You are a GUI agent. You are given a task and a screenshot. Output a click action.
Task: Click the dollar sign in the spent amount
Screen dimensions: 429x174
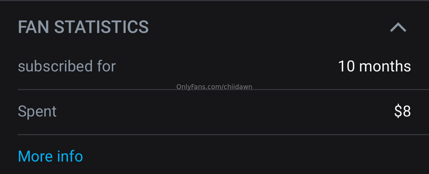[x=398, y=111]
